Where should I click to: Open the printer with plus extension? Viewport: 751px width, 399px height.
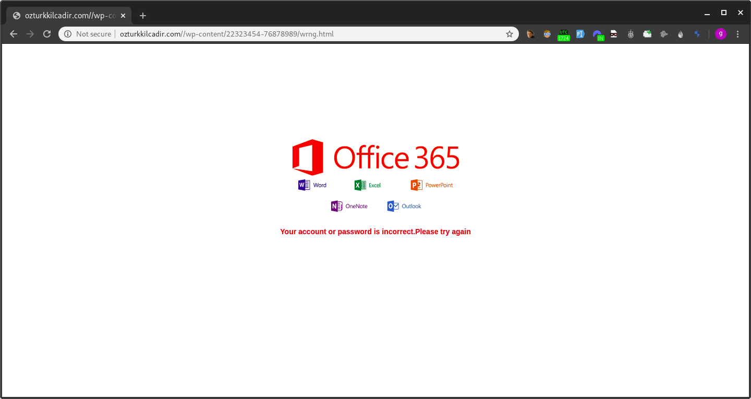click(647, 34)
